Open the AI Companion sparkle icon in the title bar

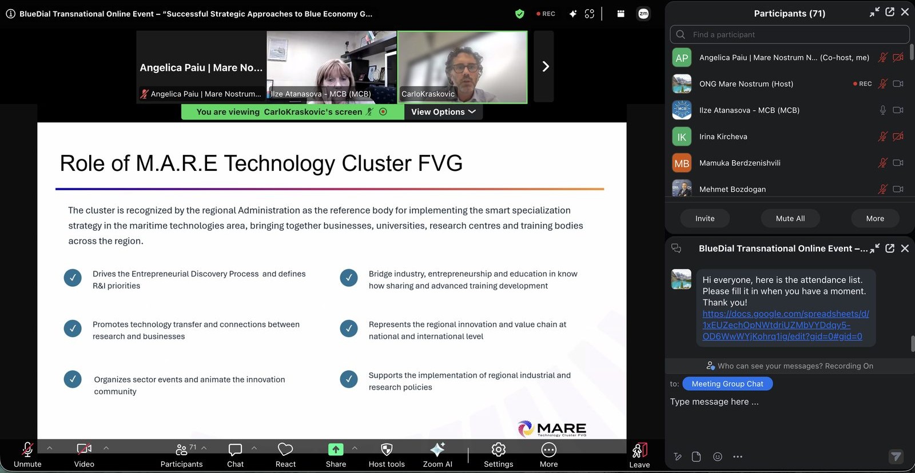click(572, 14)
